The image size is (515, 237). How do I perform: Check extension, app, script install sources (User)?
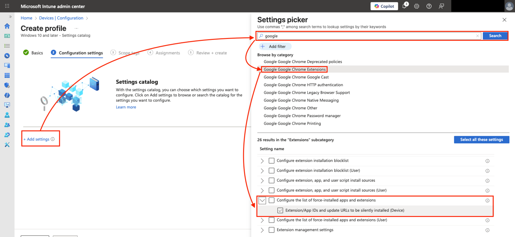coord(272,190)
